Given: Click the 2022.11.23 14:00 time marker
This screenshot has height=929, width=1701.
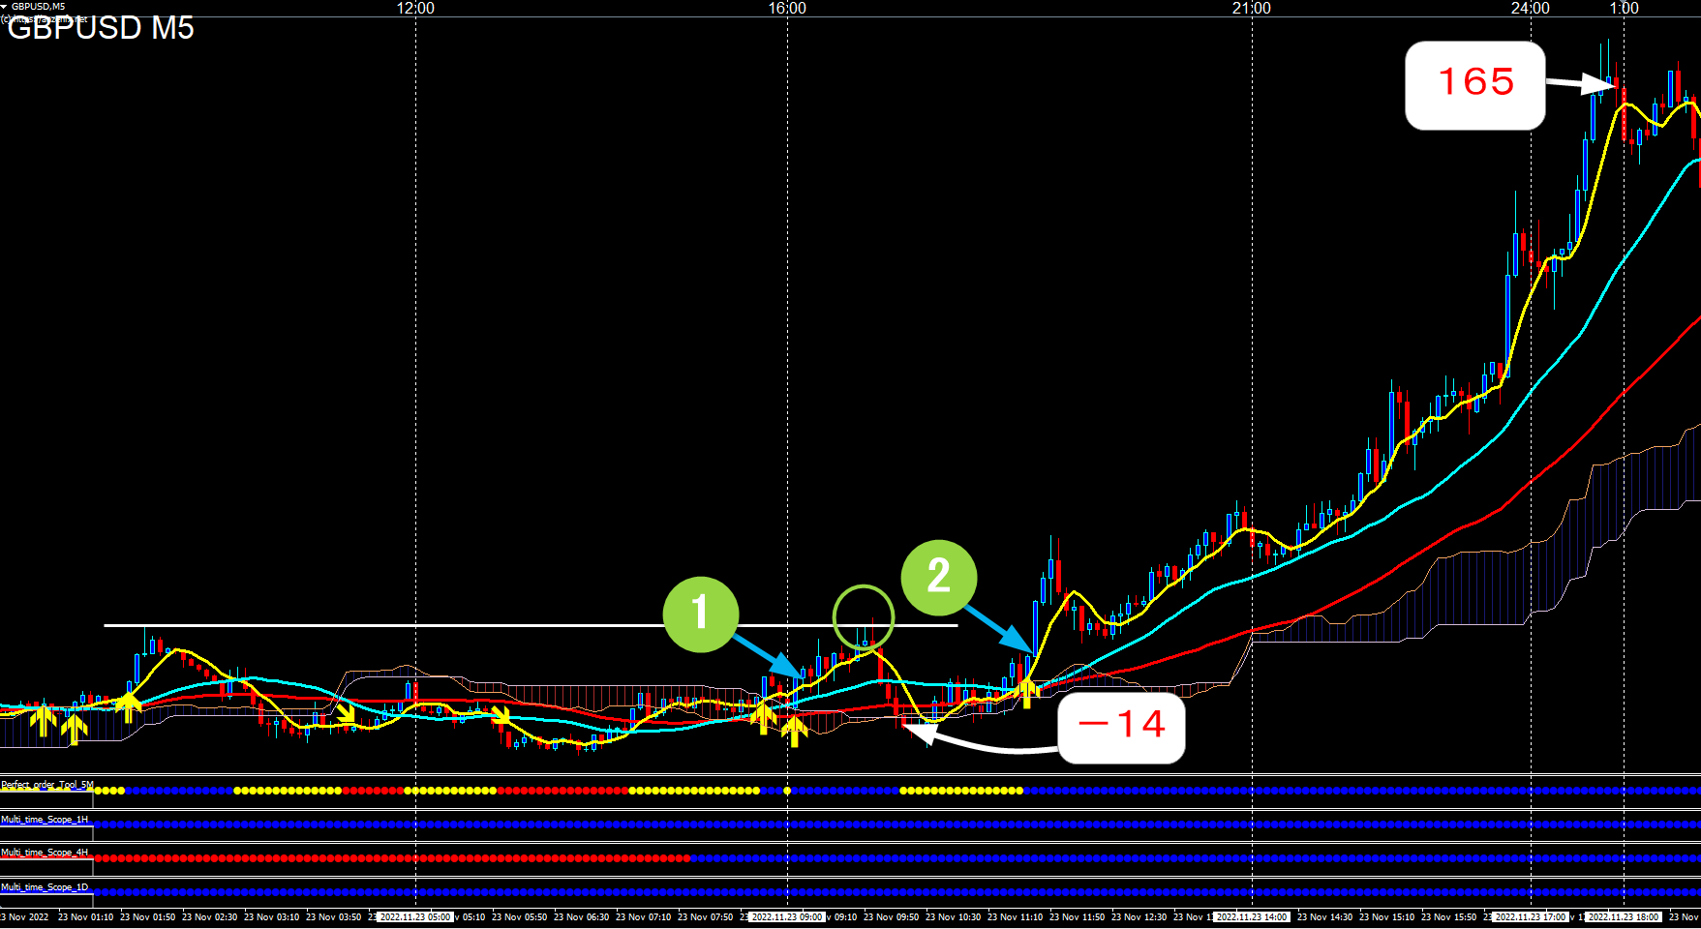Looking at the screenshot, I should click(1252, 916).
